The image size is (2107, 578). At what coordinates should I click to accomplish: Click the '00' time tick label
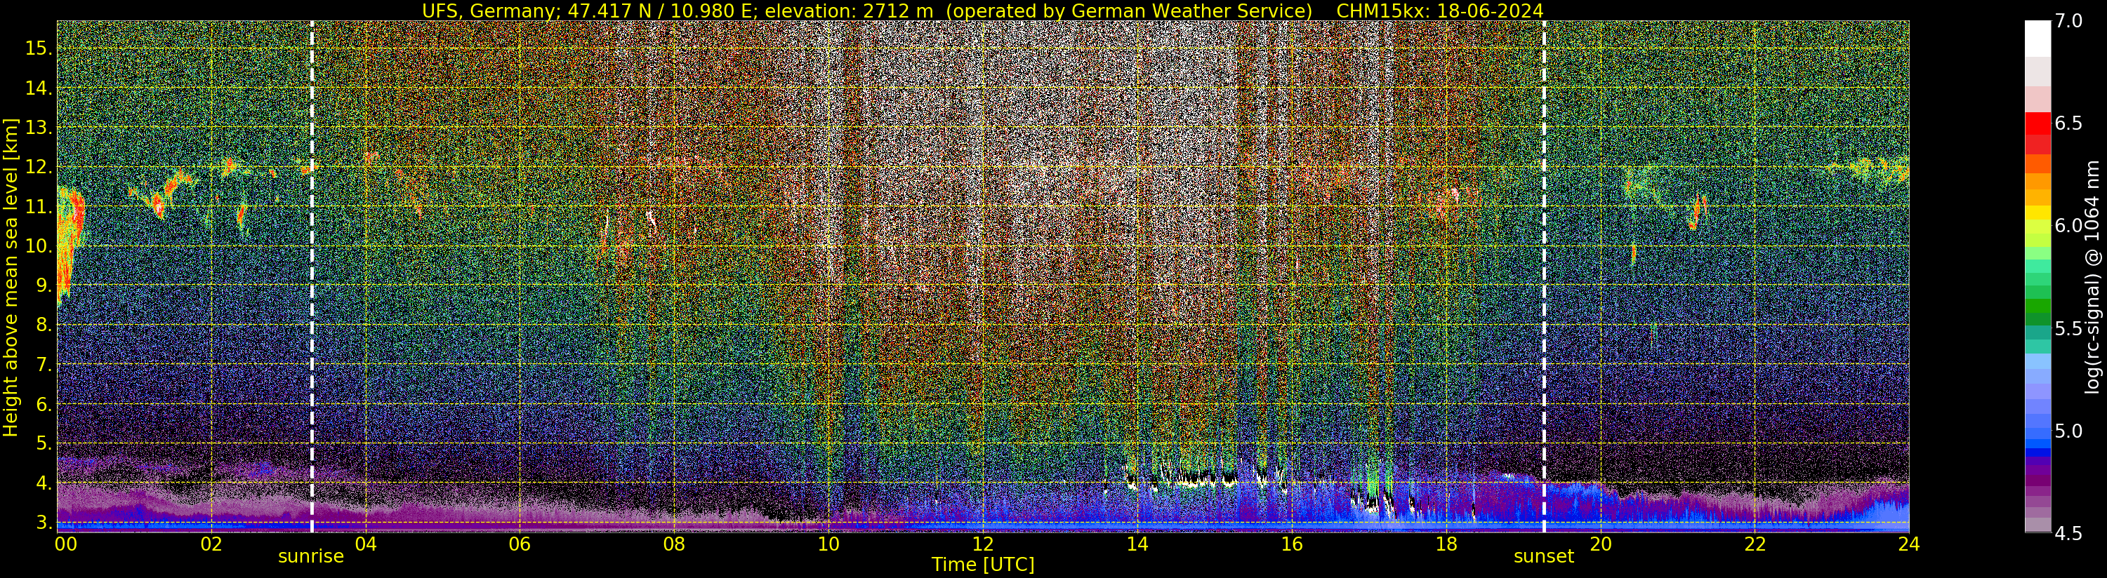coord(65,544)
